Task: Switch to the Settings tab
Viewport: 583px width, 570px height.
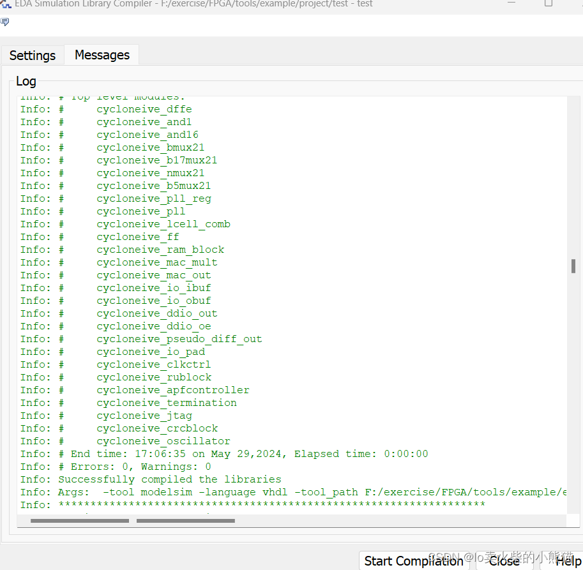Action: [x=33, y=56]
